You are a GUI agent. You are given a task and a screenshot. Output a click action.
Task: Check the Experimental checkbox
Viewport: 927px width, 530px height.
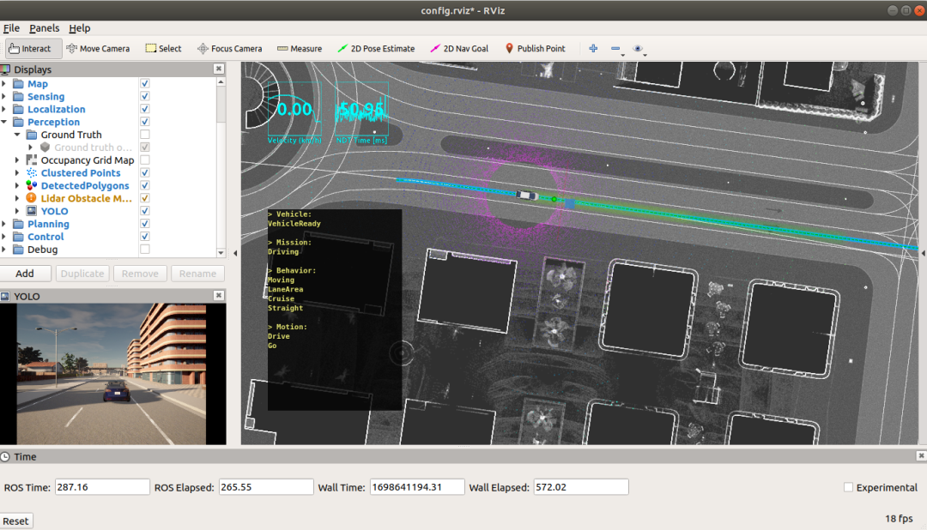(x=848, y=487)
